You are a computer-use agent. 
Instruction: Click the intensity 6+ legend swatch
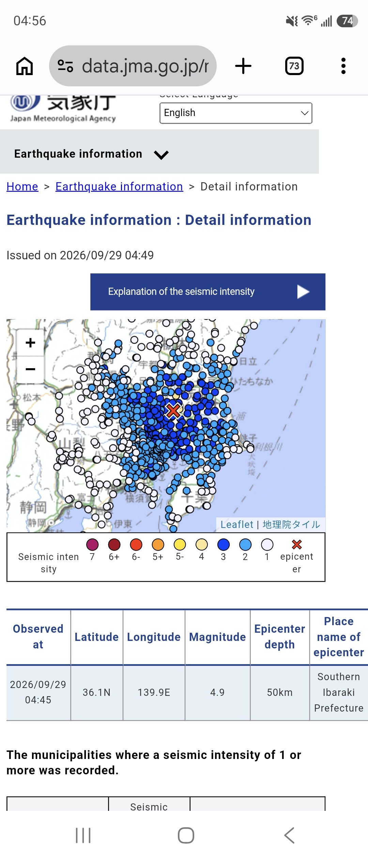(x=114, y=545)
